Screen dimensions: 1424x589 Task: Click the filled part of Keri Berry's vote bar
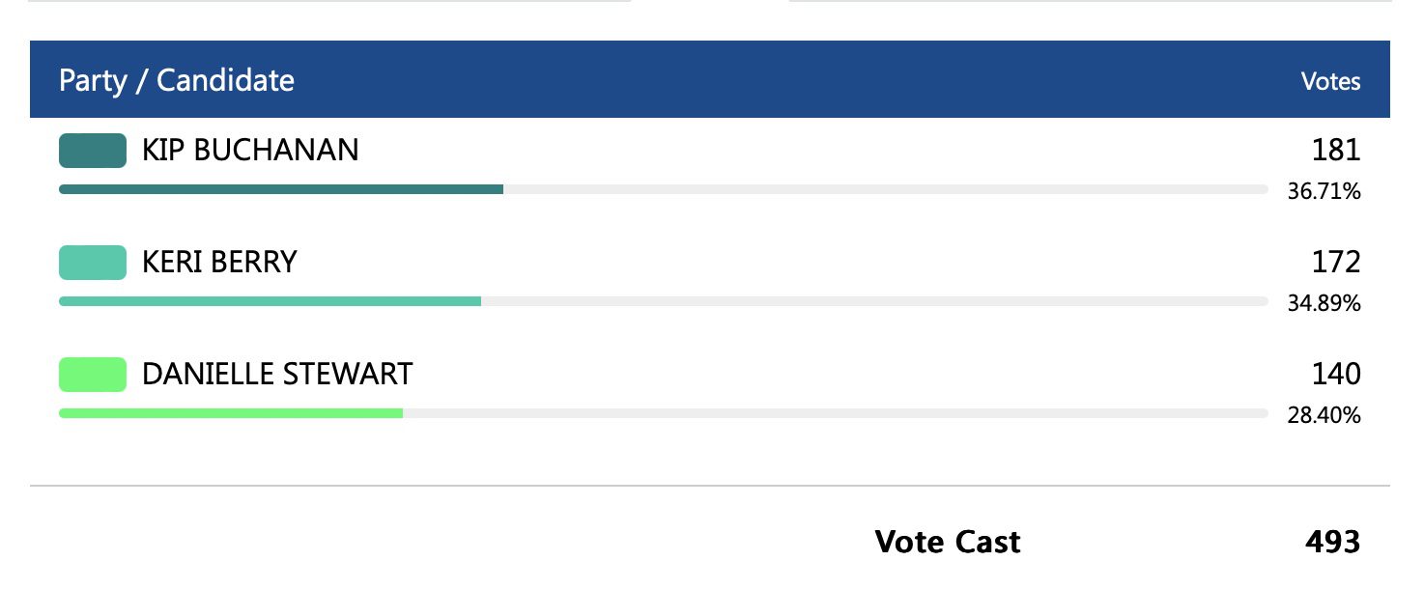click(270, 301)
